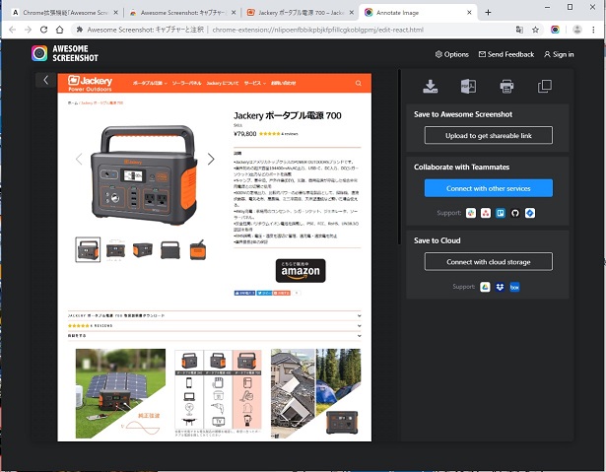Switch to the Jackery ポータブル電源 700 tab
This screenshot has width=606, height=472.
coord(301,13)
